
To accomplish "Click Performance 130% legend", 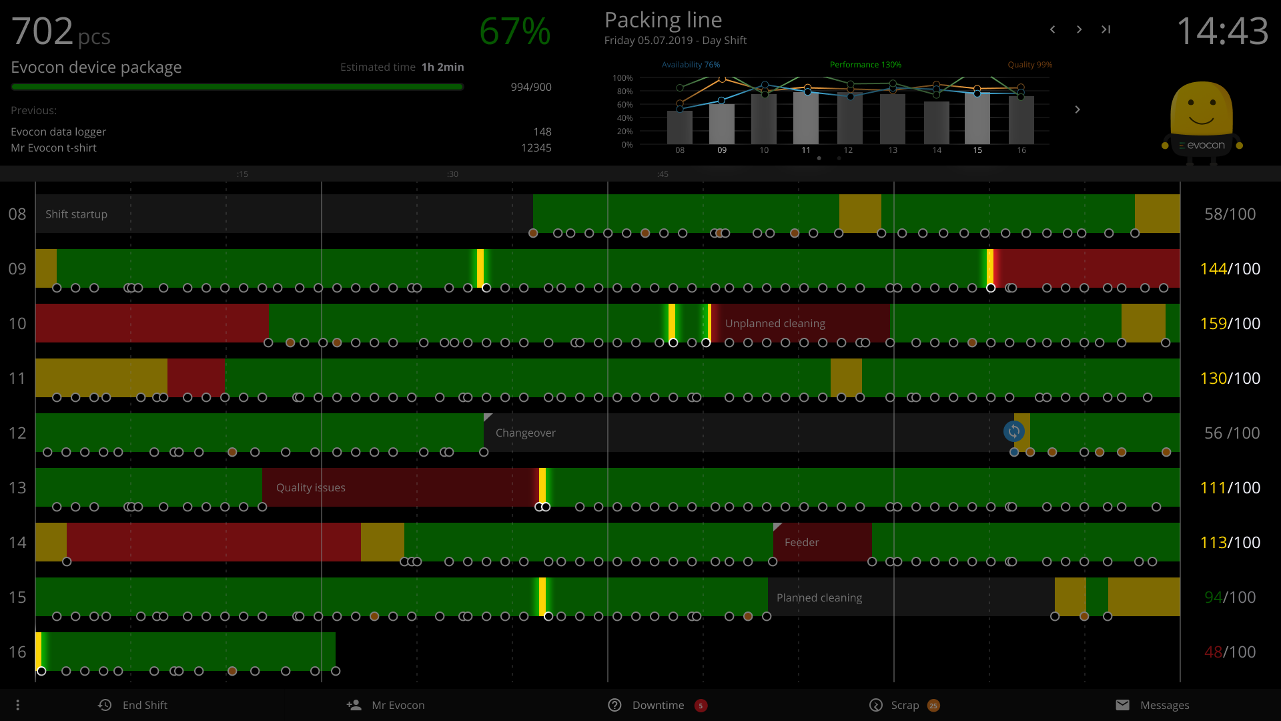I will pyautogui.click(x=865, y=65).
